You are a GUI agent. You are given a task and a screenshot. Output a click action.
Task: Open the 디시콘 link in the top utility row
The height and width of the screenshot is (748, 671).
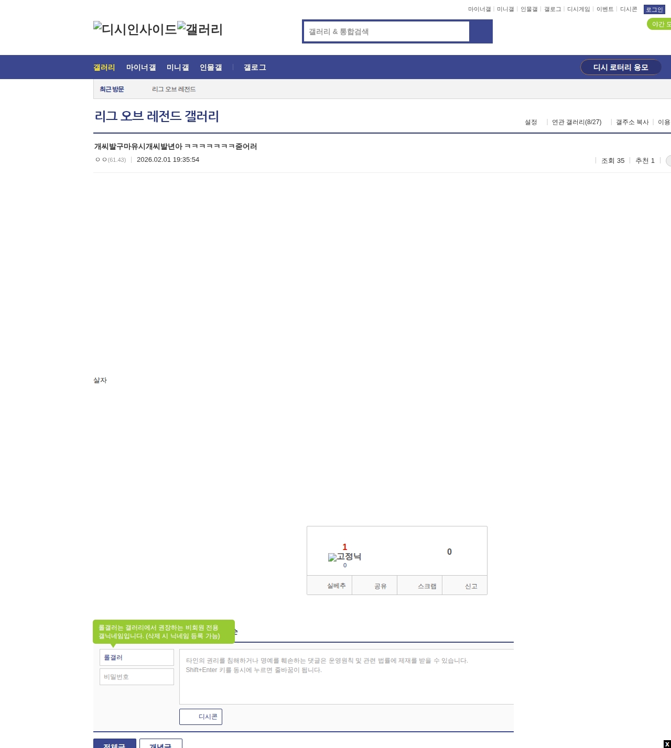pos(629,9)
